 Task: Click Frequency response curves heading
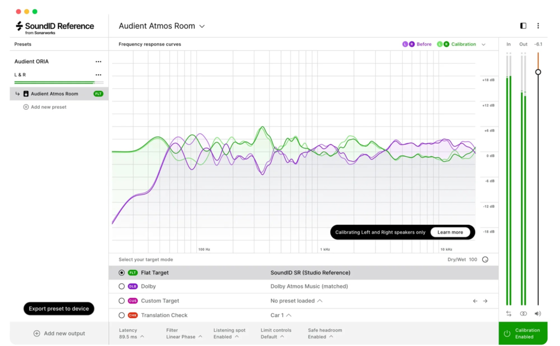(x=150, y=44)
